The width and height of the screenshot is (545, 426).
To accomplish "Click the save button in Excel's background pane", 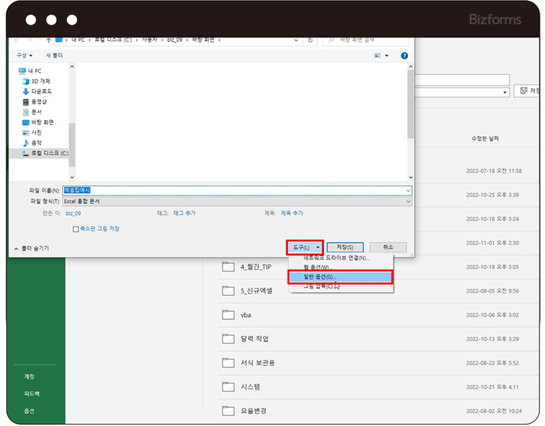I will click(x=528, y=91).
